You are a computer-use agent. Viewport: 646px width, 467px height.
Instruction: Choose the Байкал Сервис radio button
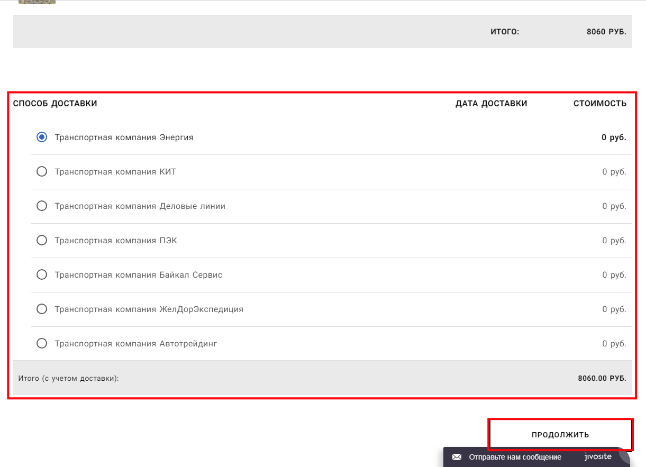42,275
